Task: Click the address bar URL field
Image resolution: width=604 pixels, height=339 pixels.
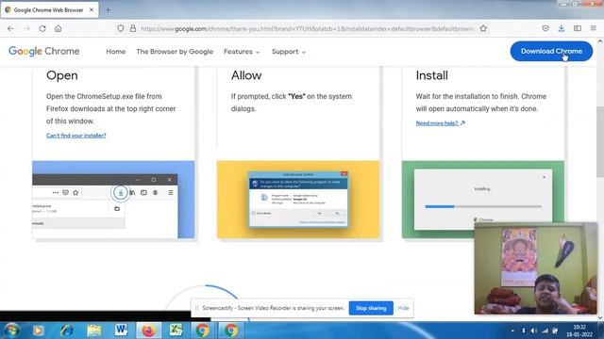Action: click(307, 28)
